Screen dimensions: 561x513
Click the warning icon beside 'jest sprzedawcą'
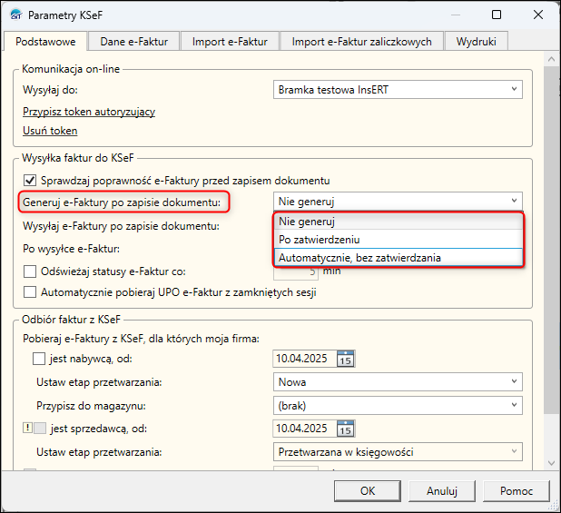[x=26, y=429]
